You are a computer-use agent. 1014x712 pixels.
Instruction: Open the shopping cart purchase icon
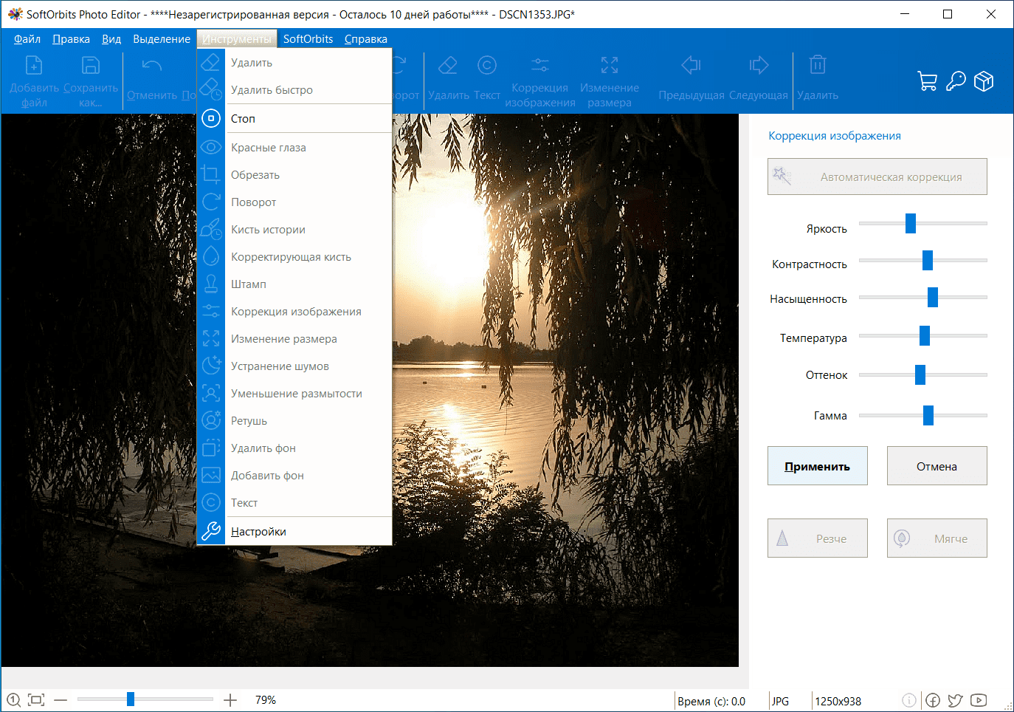tap(928, 81)
